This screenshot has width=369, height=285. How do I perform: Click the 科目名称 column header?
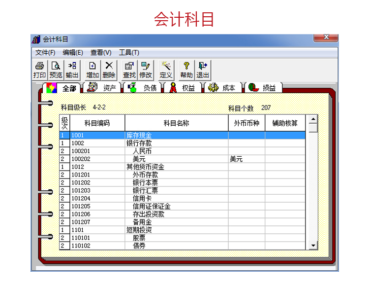177,123
